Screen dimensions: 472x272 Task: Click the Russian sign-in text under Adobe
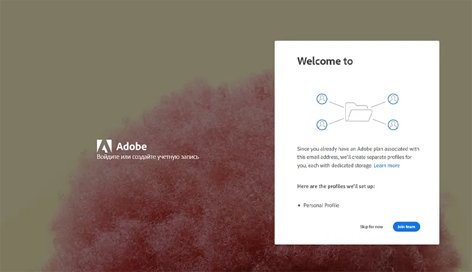coord(147,157)
